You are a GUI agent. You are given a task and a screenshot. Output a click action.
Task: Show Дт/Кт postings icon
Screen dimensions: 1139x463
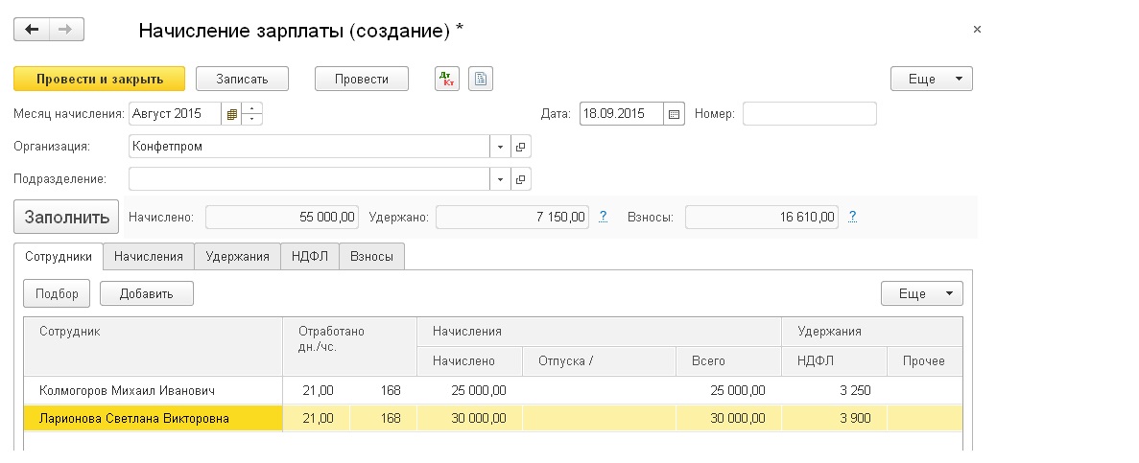click(x=447, y=80)
